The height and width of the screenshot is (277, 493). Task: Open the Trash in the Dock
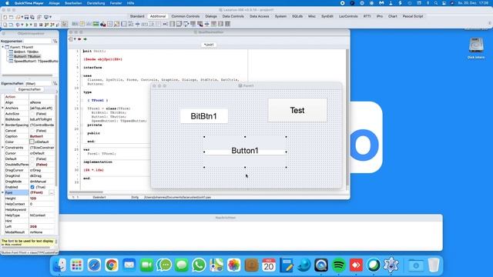coord(434,265)
